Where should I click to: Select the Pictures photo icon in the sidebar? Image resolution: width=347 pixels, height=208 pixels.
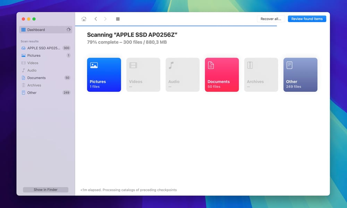[23, 55]
